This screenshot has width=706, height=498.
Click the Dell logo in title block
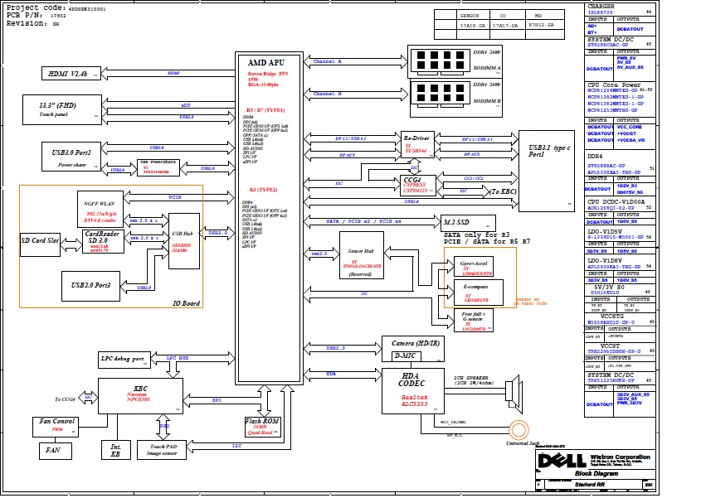tap(562, 461)
